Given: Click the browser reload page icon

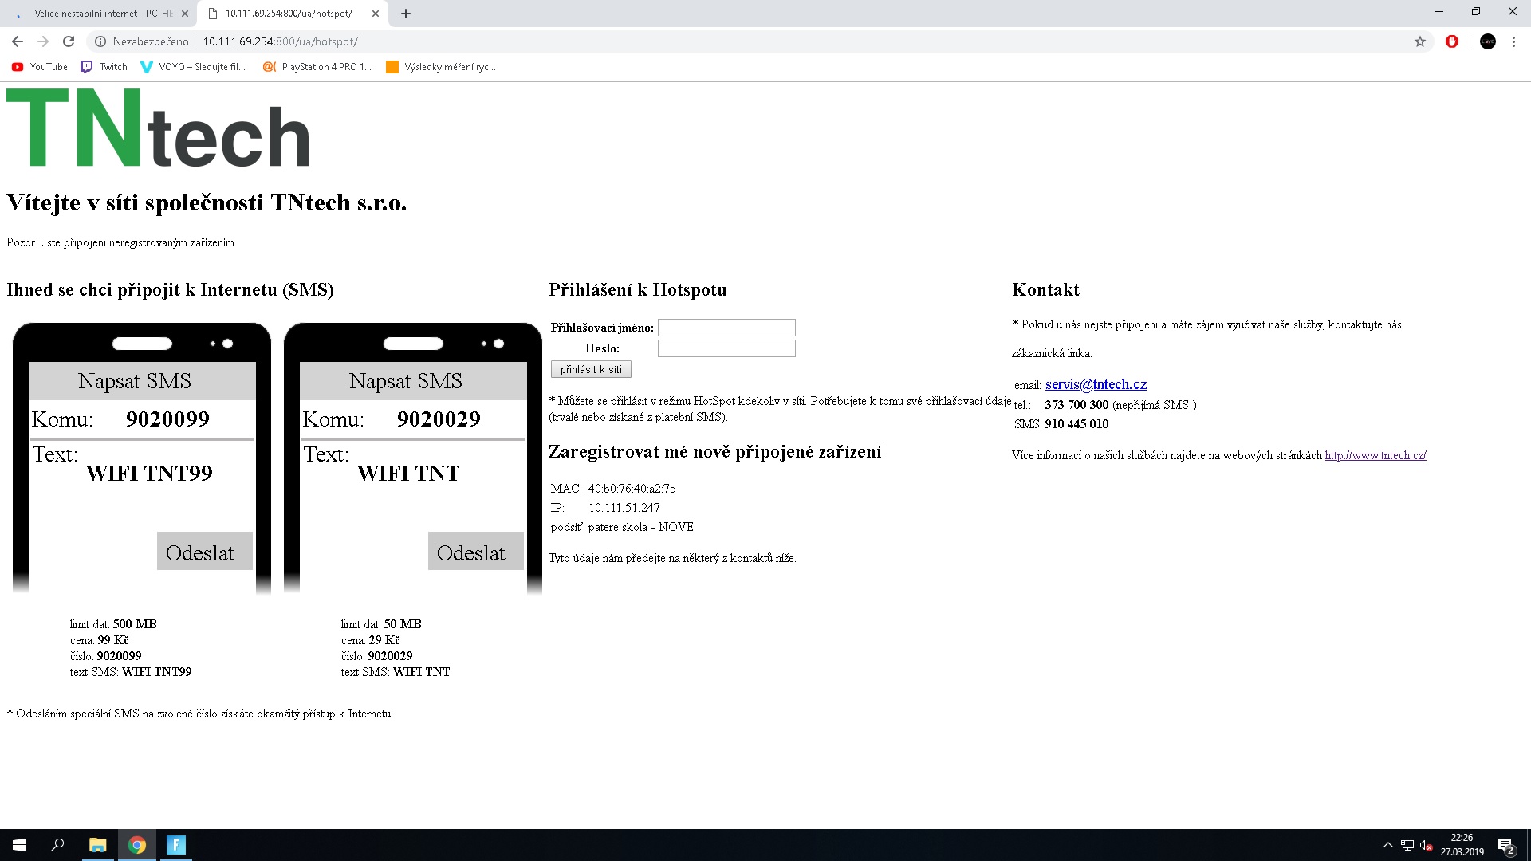Looking at the screenshot, I should pos(69,41).
